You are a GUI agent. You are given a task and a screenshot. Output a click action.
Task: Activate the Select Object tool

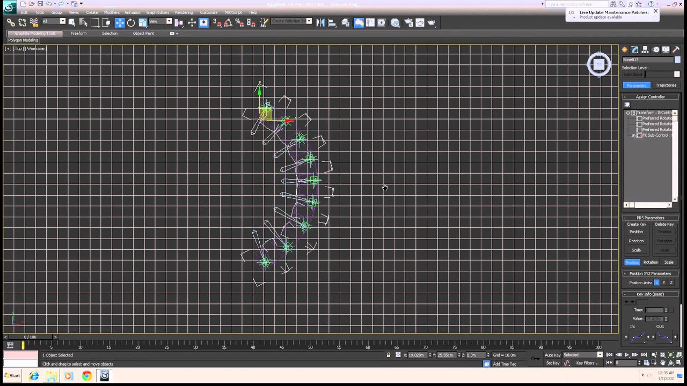click(71, 23)
